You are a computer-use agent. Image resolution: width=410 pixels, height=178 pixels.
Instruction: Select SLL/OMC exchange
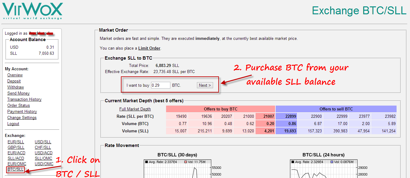(44, 159)
